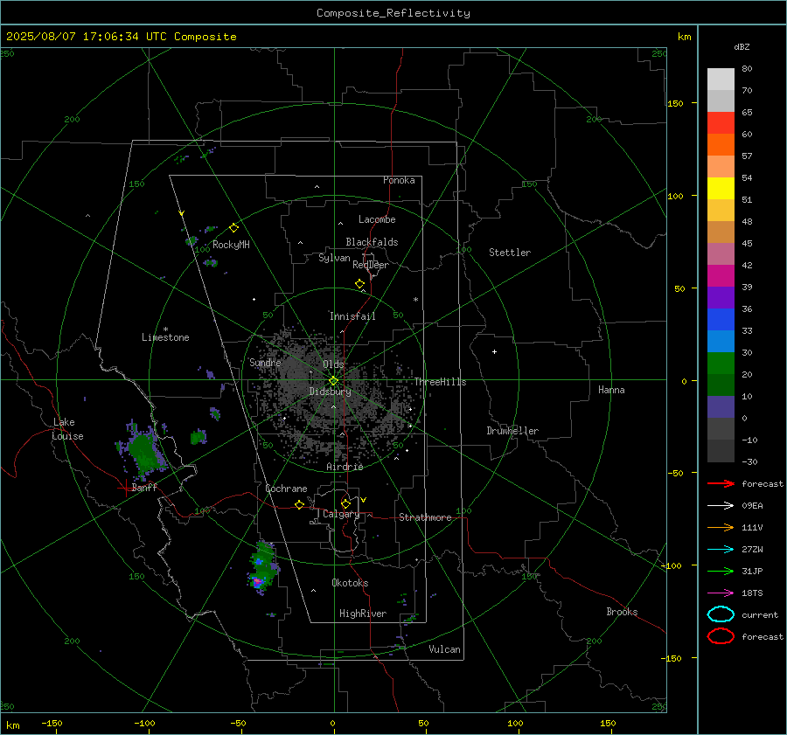Click the asterisk marker above Limestone
787x735 pixels.
click(x=165, y=329)
